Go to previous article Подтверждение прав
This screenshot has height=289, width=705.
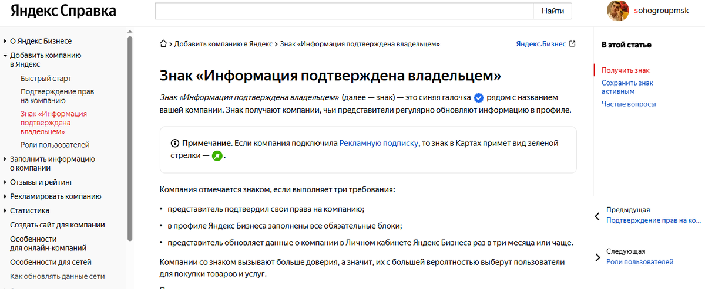point(654,221)
